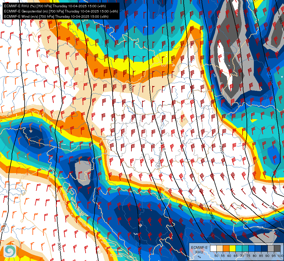Click the '2900' geopotential contour label

point(274,209)
